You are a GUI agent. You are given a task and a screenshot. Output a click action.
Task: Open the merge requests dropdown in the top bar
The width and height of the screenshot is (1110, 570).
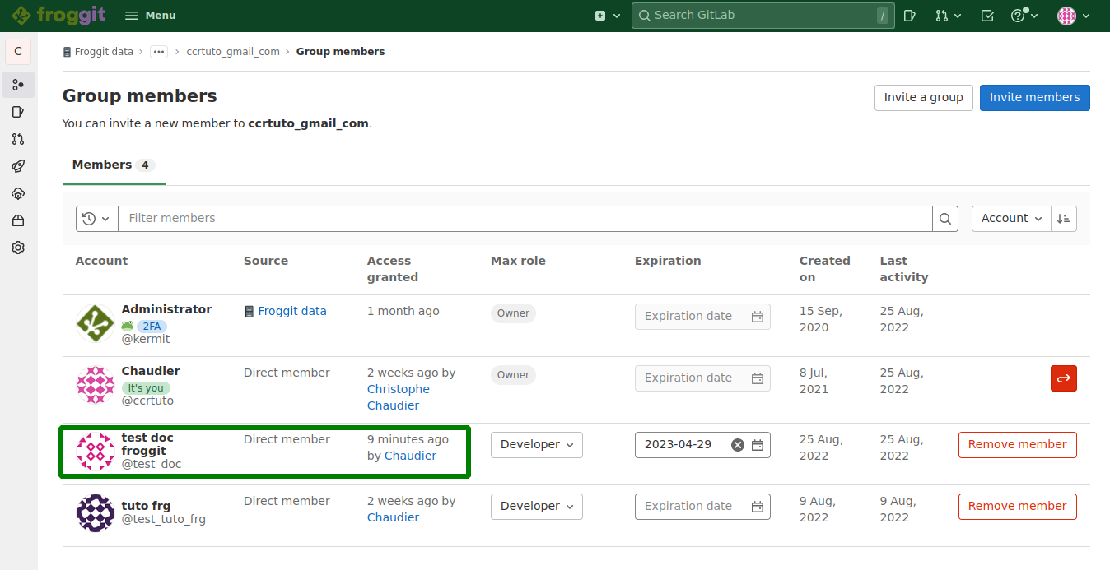pyautogui.click(x=948, y=16)
